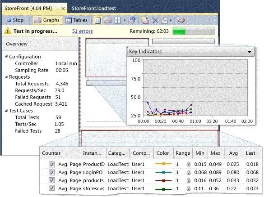Image resolution: width=264 pixels, height=197 pixels.
Task: Collapse the Test Cases tree section
Action: click(x=6, y=111)
